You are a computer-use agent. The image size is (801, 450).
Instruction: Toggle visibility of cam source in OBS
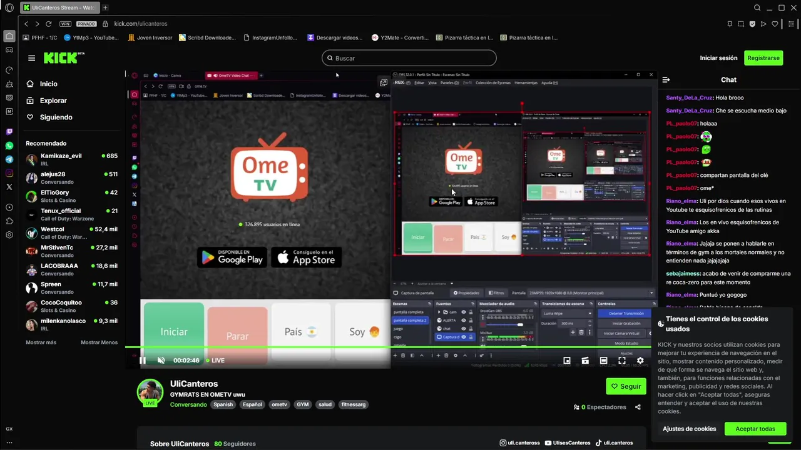tap(464, 312)
